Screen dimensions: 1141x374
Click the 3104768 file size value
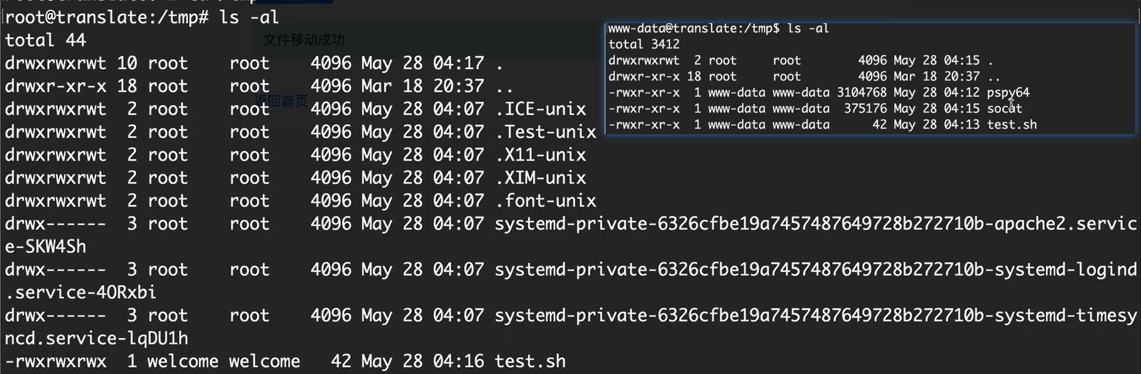[x=861, y=93]
